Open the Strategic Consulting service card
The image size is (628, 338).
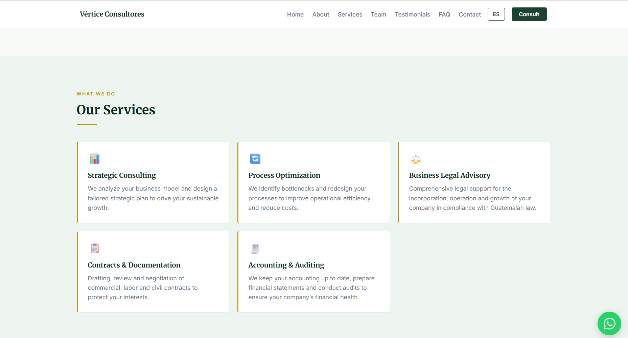point(153,182)
